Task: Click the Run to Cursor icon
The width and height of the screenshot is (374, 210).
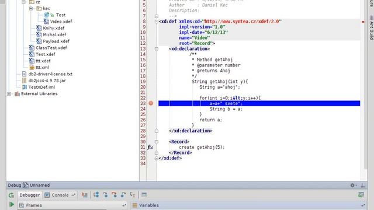Action: [x=133, y=195]
